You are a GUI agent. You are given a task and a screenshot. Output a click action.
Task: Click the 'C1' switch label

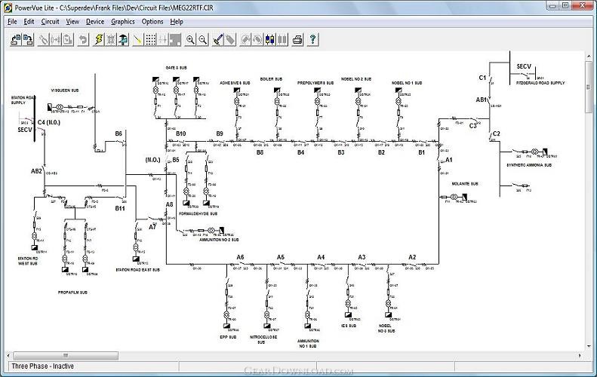click(482, 78)
